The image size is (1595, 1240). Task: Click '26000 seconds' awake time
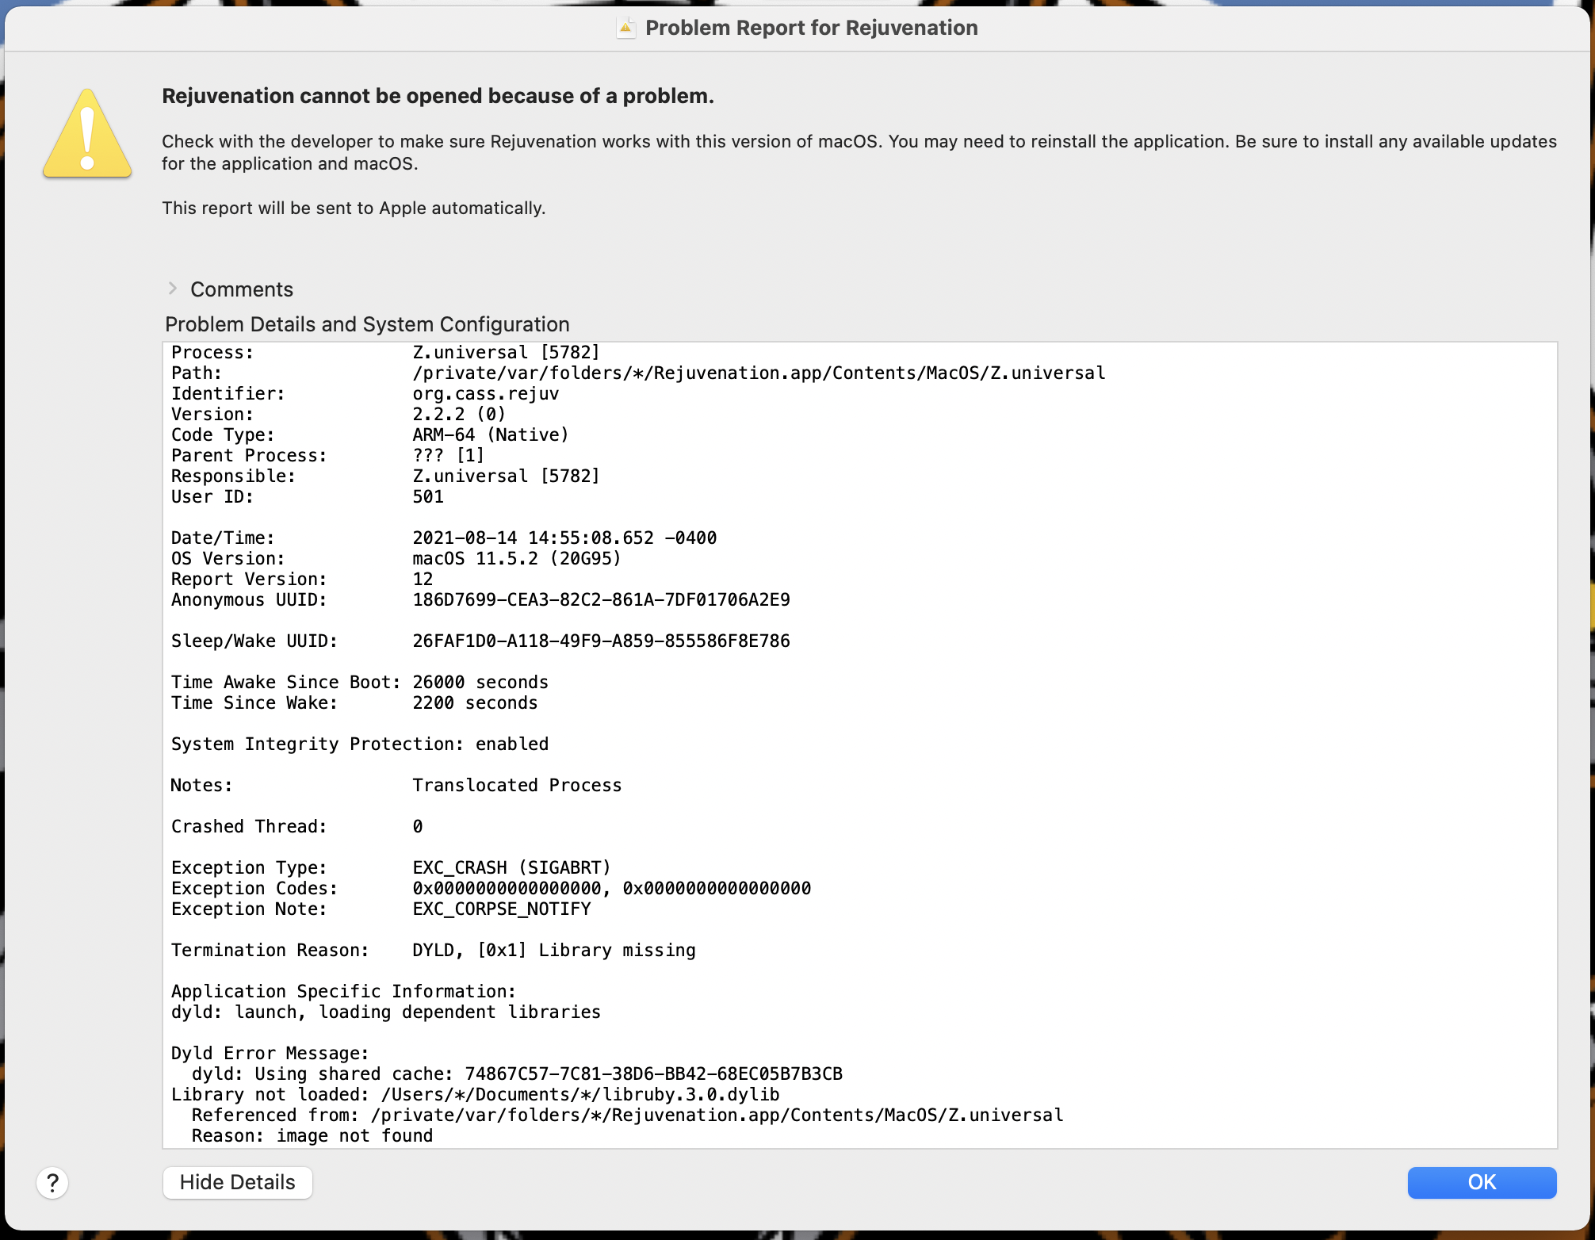pos(480,682)
